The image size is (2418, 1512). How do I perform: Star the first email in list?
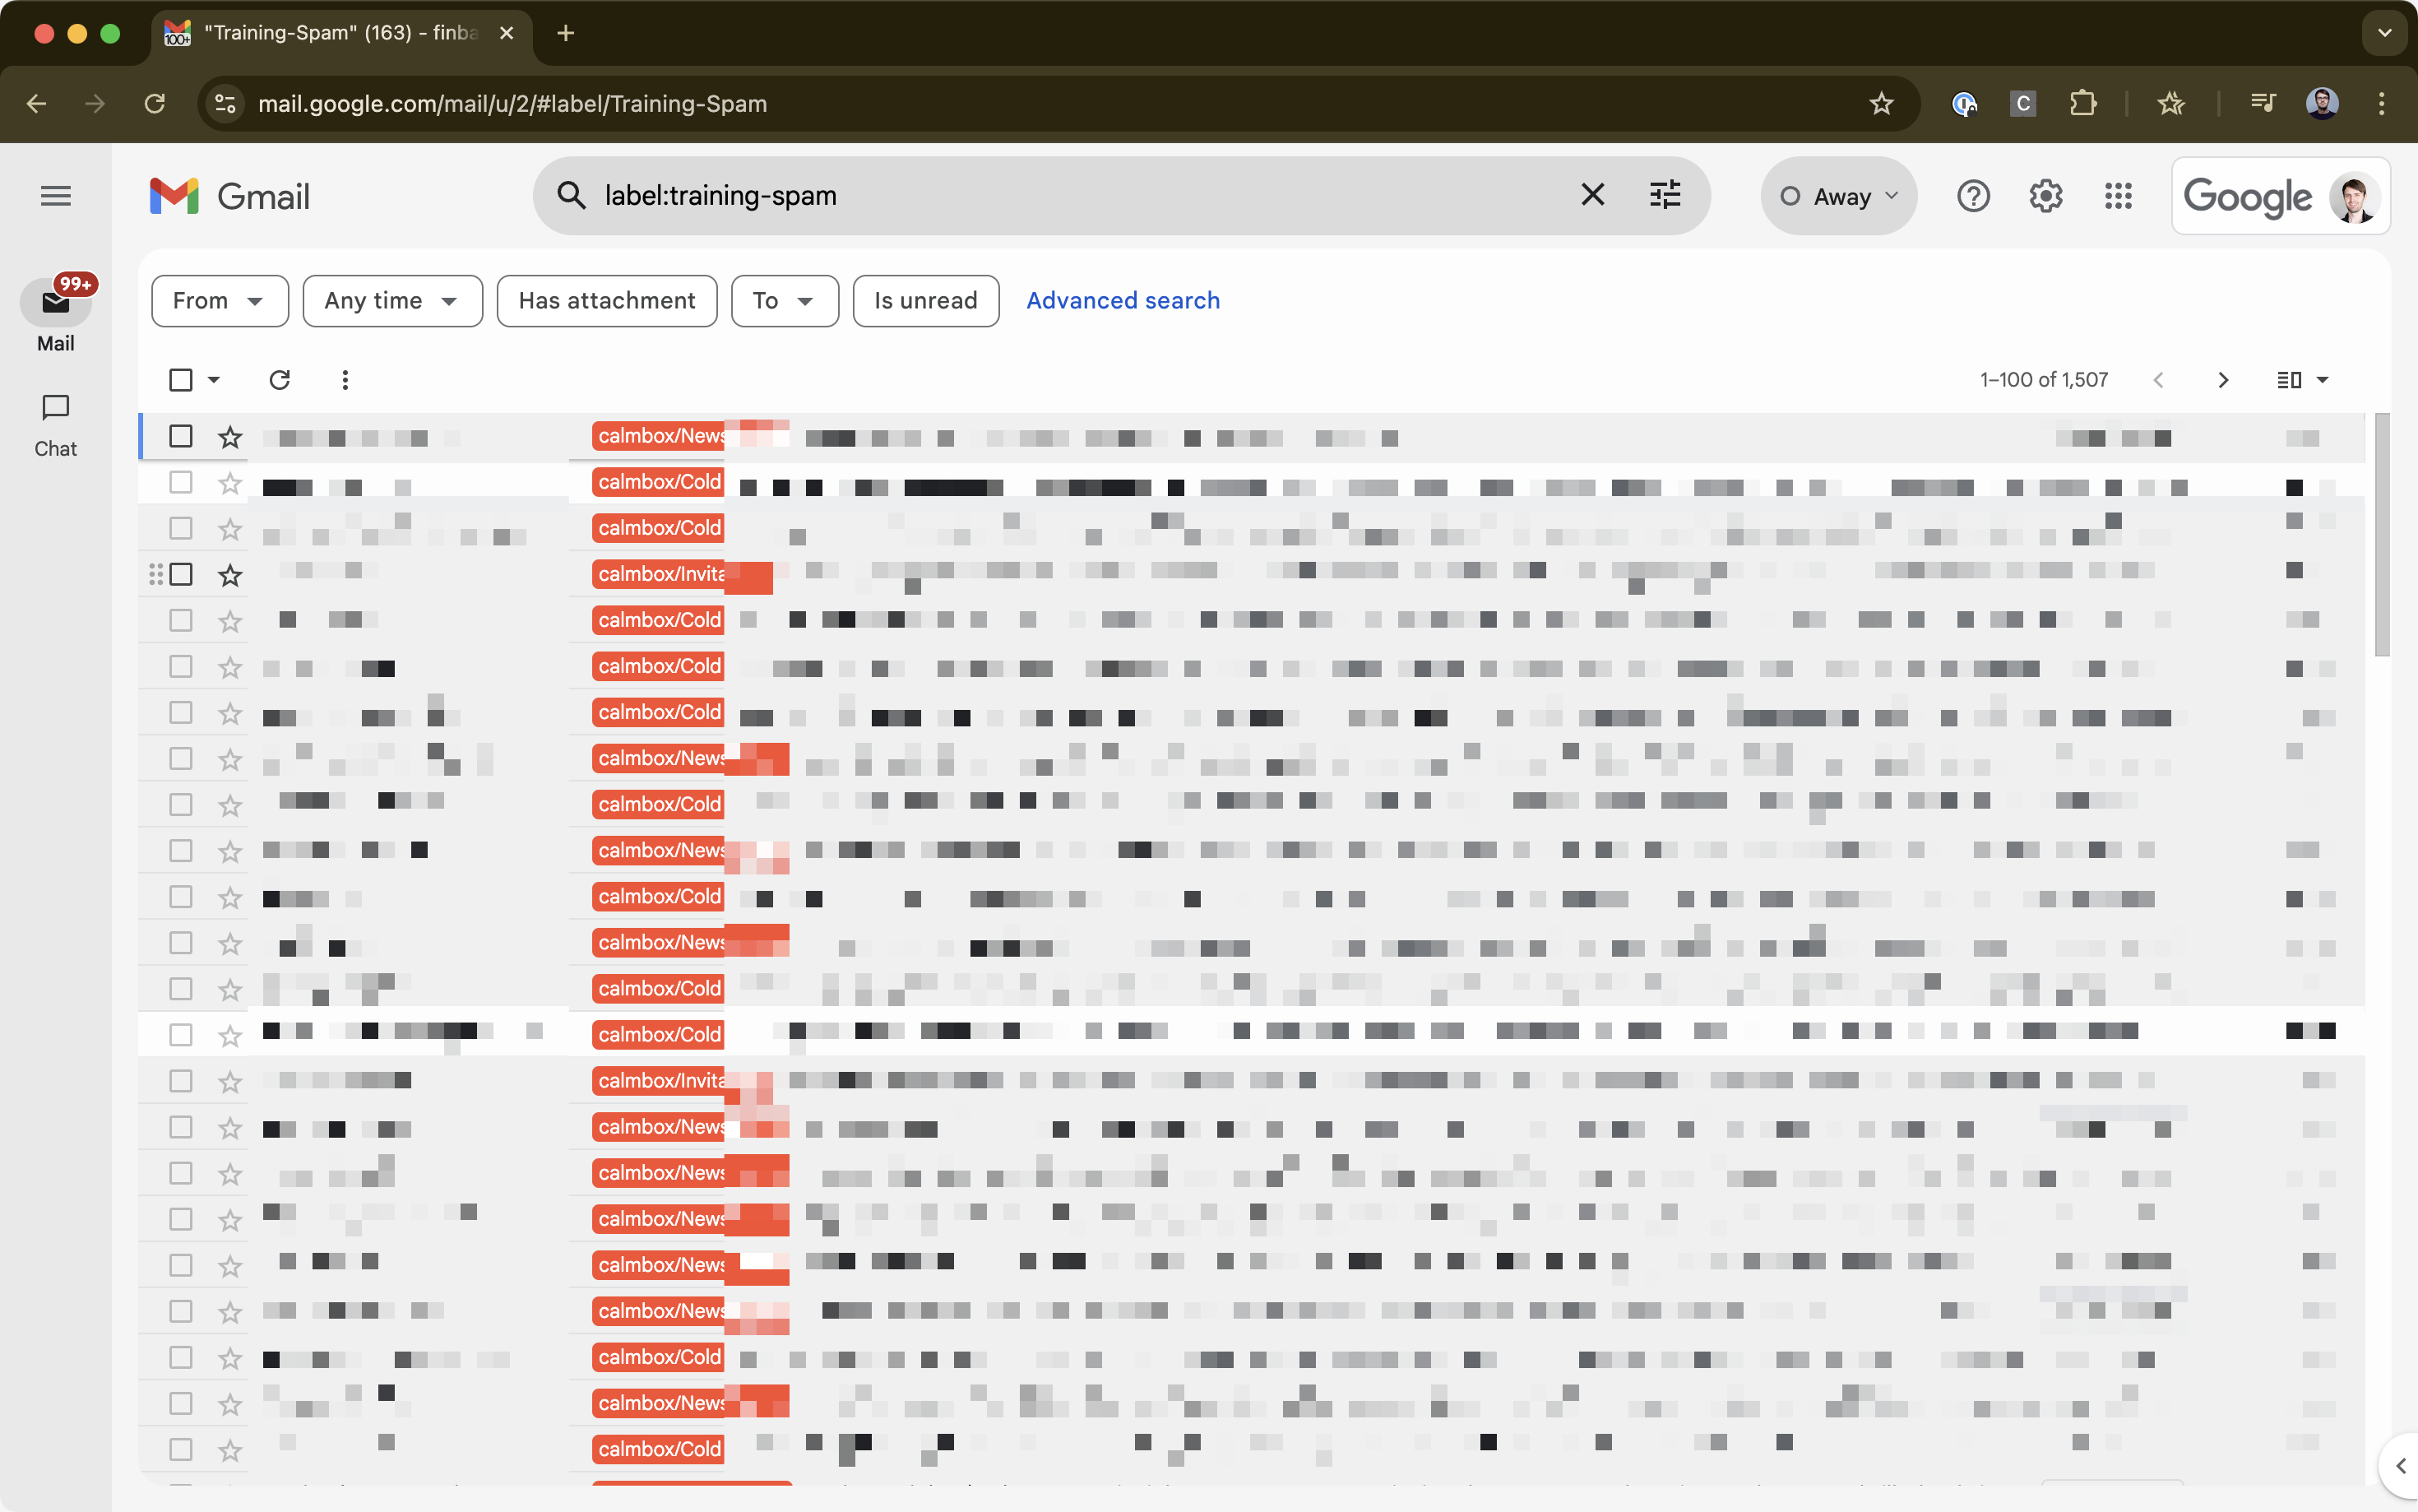coord(231,437)
